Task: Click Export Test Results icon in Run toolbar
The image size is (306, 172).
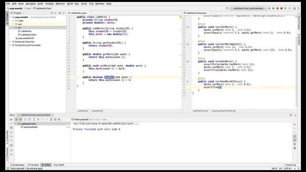Action: 51,119
